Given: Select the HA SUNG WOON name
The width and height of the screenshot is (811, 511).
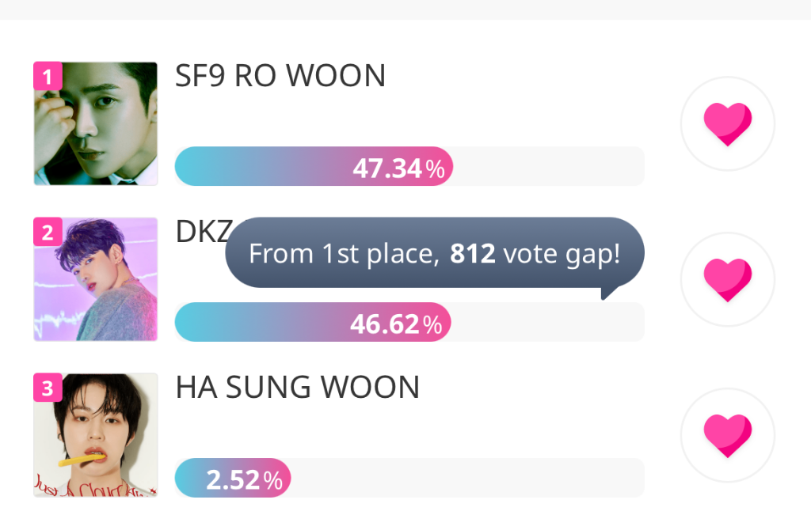Looking at the screenshot, I should click(x=298, y=388).
